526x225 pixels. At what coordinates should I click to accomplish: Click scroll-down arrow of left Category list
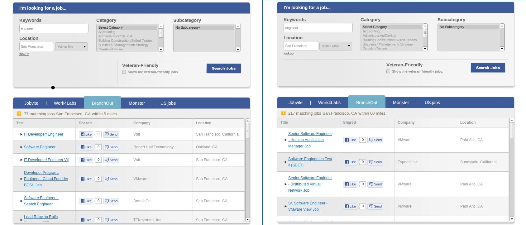[x=161, y=49]
